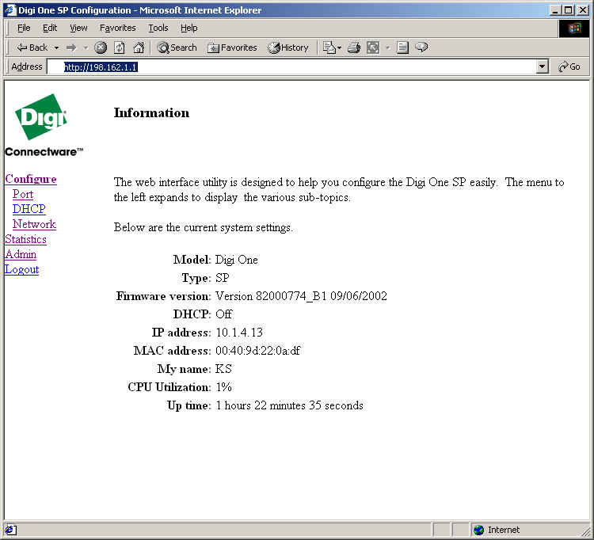594x540 pixels.
Task: Open the View menu
Action: [78, 28]
